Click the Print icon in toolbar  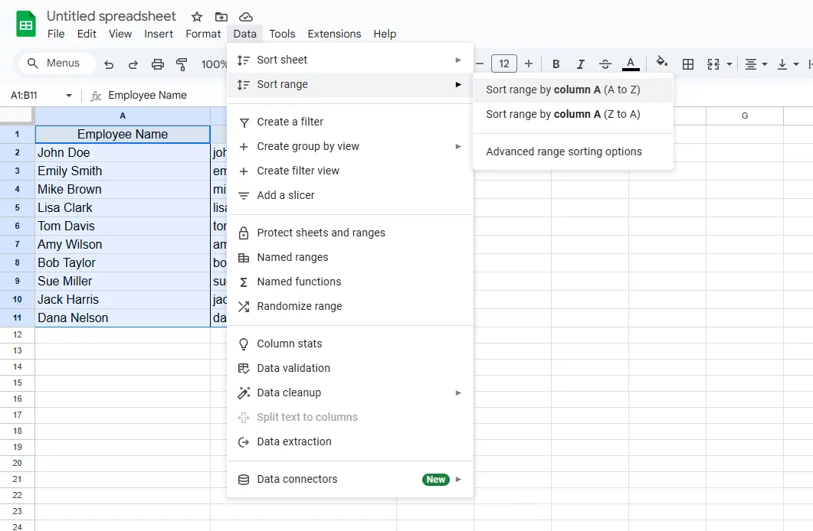coord(158,64)
